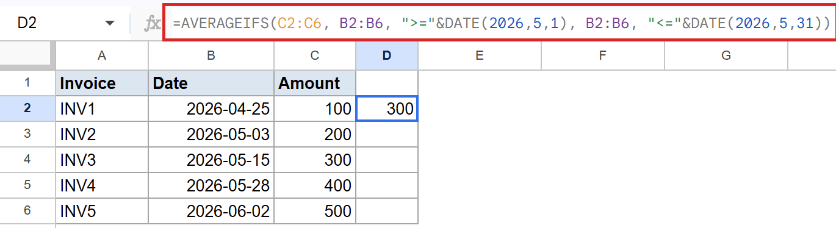Open the Name box dropdown arrow
The height and width of the screenshot is (228, 836).
click(110, 23)
